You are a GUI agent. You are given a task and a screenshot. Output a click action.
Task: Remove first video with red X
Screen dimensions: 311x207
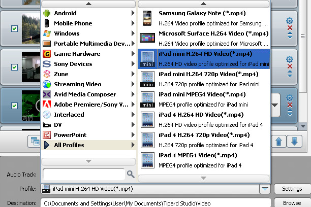pos(290,28)
